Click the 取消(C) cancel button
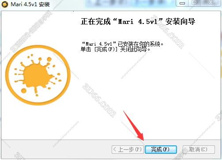 [199, 149]
